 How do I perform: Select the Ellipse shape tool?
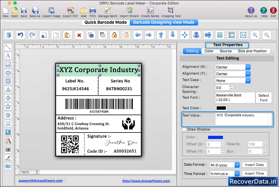[8, 73]
